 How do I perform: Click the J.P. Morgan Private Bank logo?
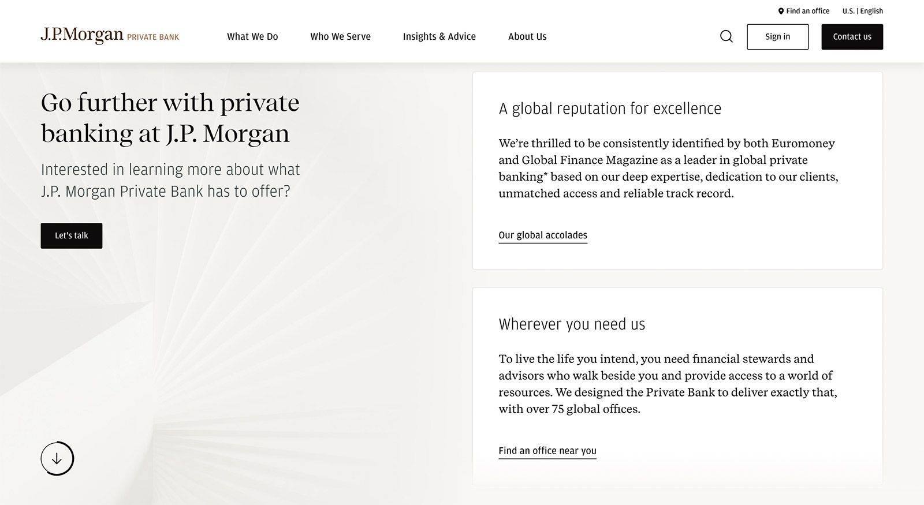click(x=110, y=36)
